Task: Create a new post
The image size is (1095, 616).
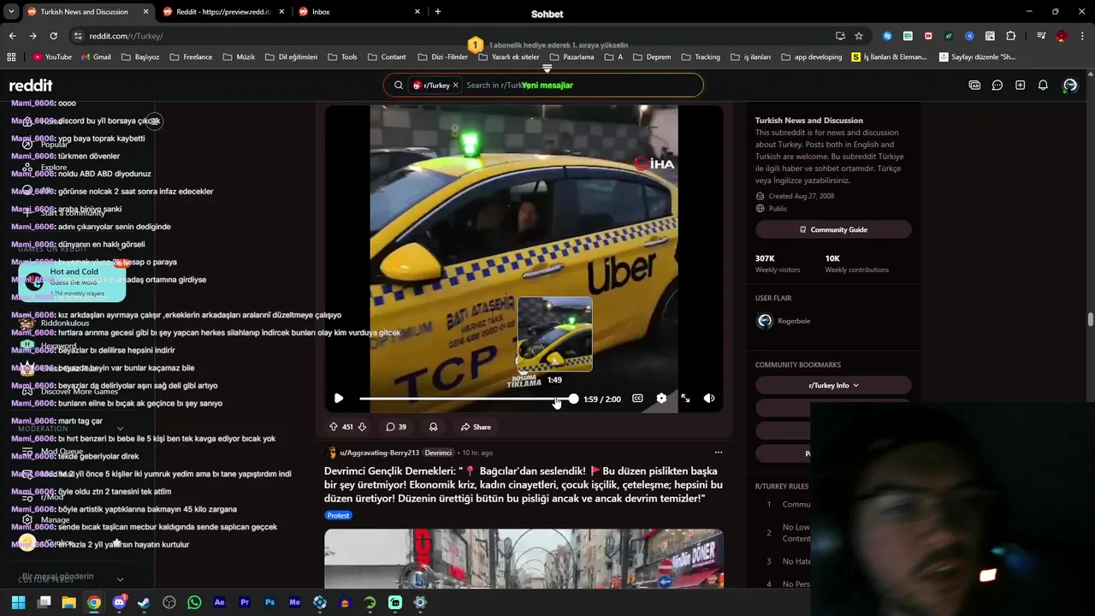Action: pos(1020,86)
